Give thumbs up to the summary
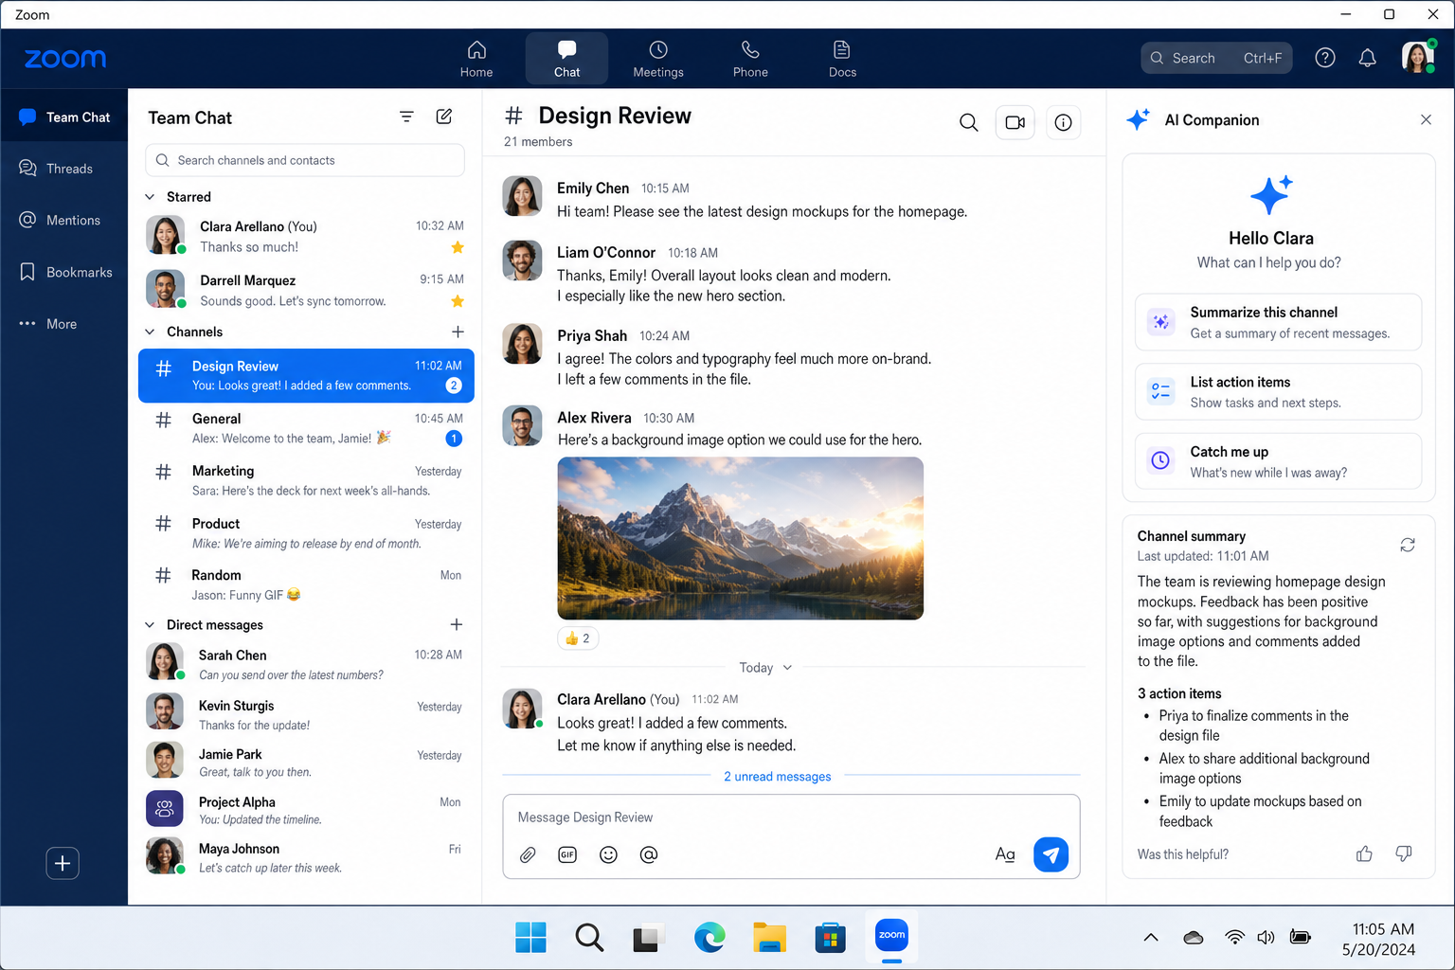 click(x=1364, y=853)
